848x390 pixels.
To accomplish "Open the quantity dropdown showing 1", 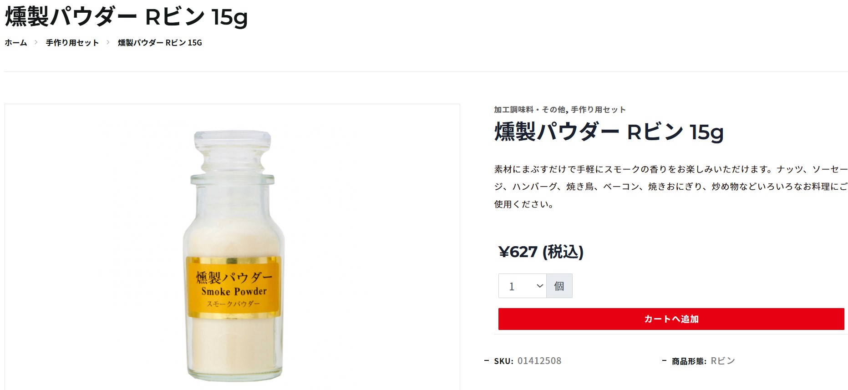I will point(523,286).
